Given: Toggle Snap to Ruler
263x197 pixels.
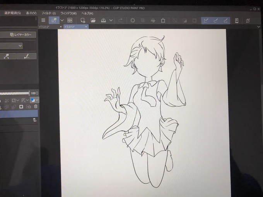Looking at the screenshot, I should point(206,20).
